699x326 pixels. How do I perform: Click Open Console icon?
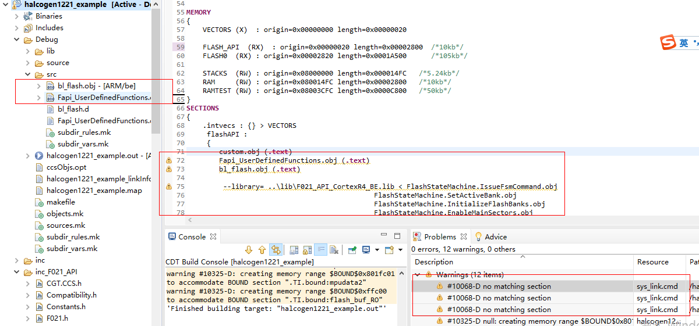click(x=388, y=250)
